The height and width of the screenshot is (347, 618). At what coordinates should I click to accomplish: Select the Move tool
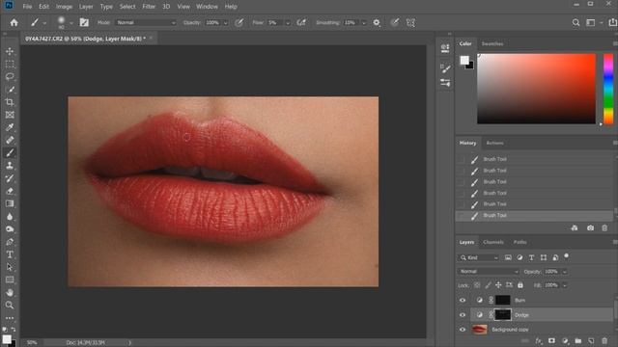pos(10,51)
